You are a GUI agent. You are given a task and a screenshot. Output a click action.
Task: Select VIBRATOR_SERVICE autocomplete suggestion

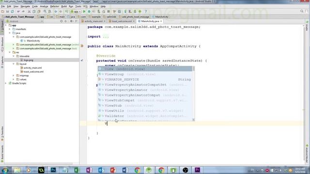(x=145, y=79)
